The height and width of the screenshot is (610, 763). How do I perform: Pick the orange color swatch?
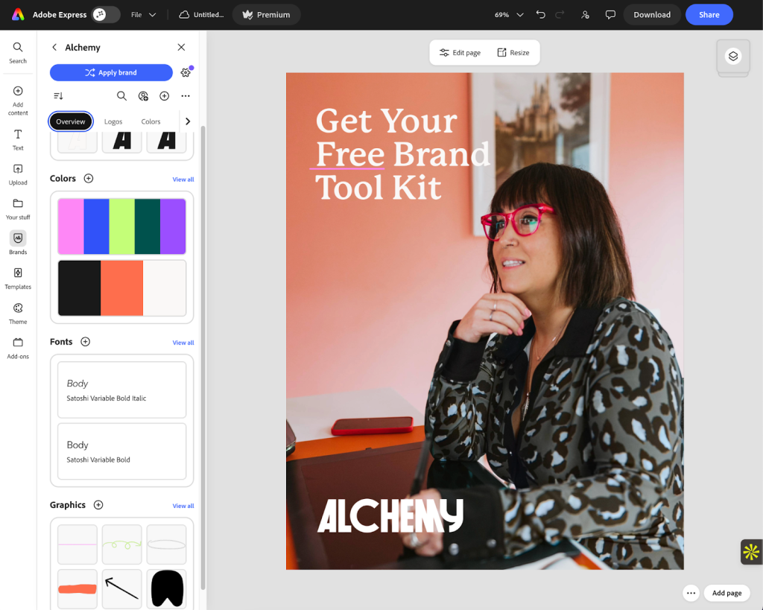click(121, 288)
